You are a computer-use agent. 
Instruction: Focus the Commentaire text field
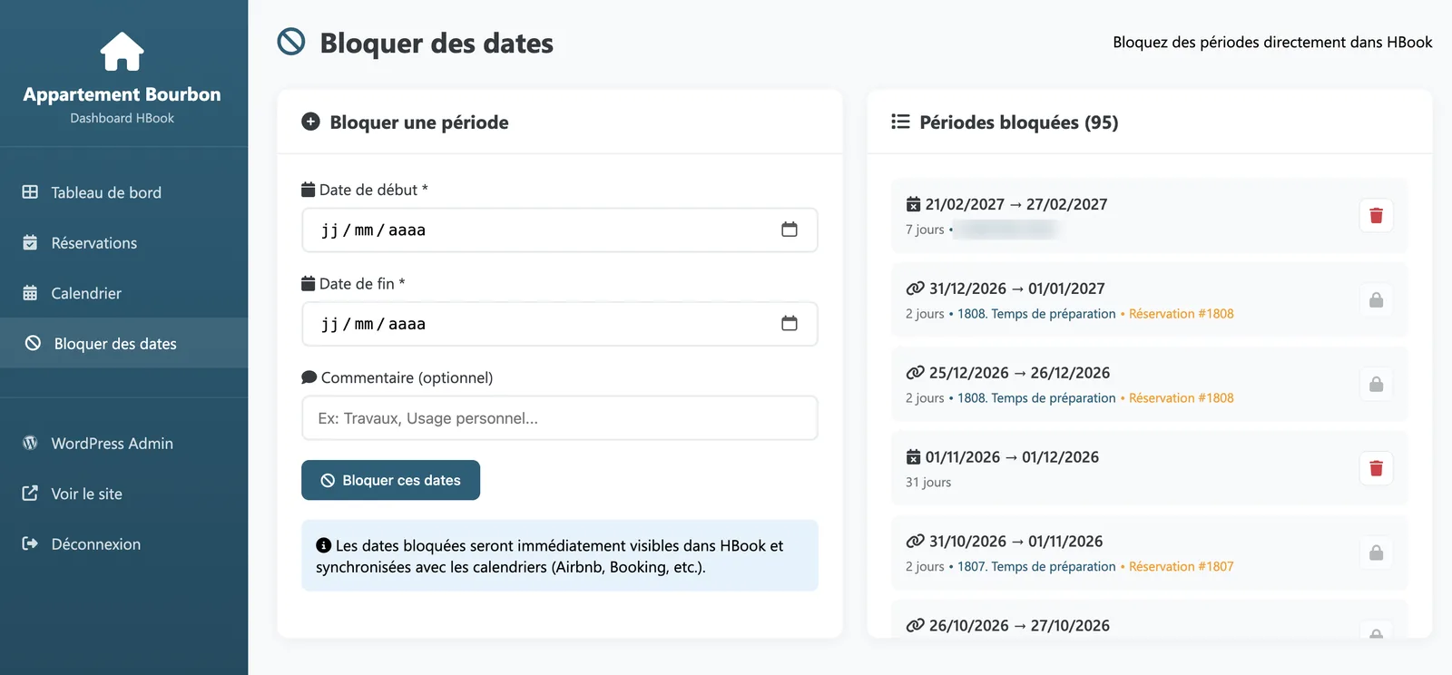pyautogui.click(x=560, y=418)
